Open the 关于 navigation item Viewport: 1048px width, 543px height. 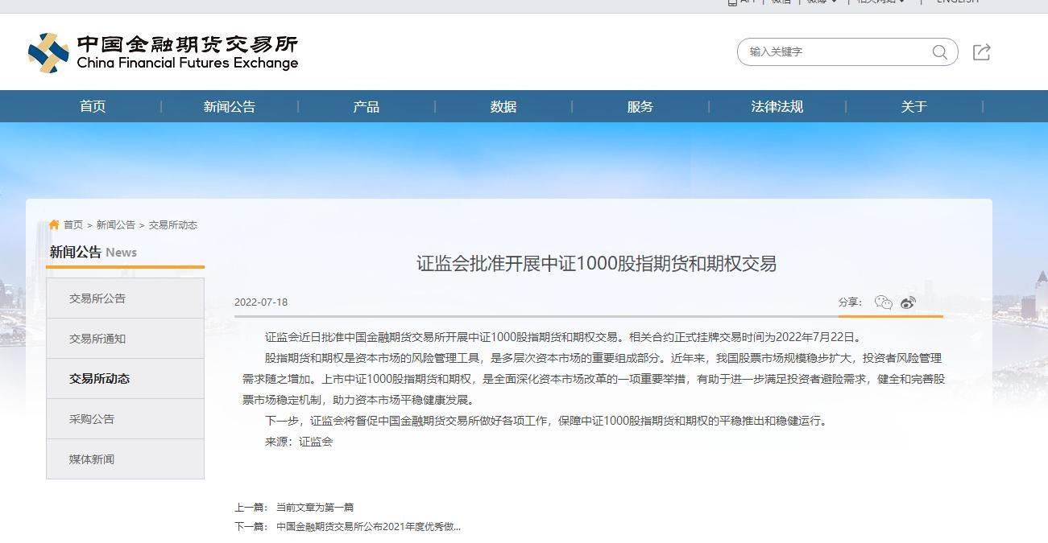click(914, 106)
